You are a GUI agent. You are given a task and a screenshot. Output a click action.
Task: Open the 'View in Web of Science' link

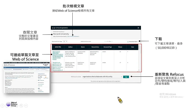click(73, 36)
